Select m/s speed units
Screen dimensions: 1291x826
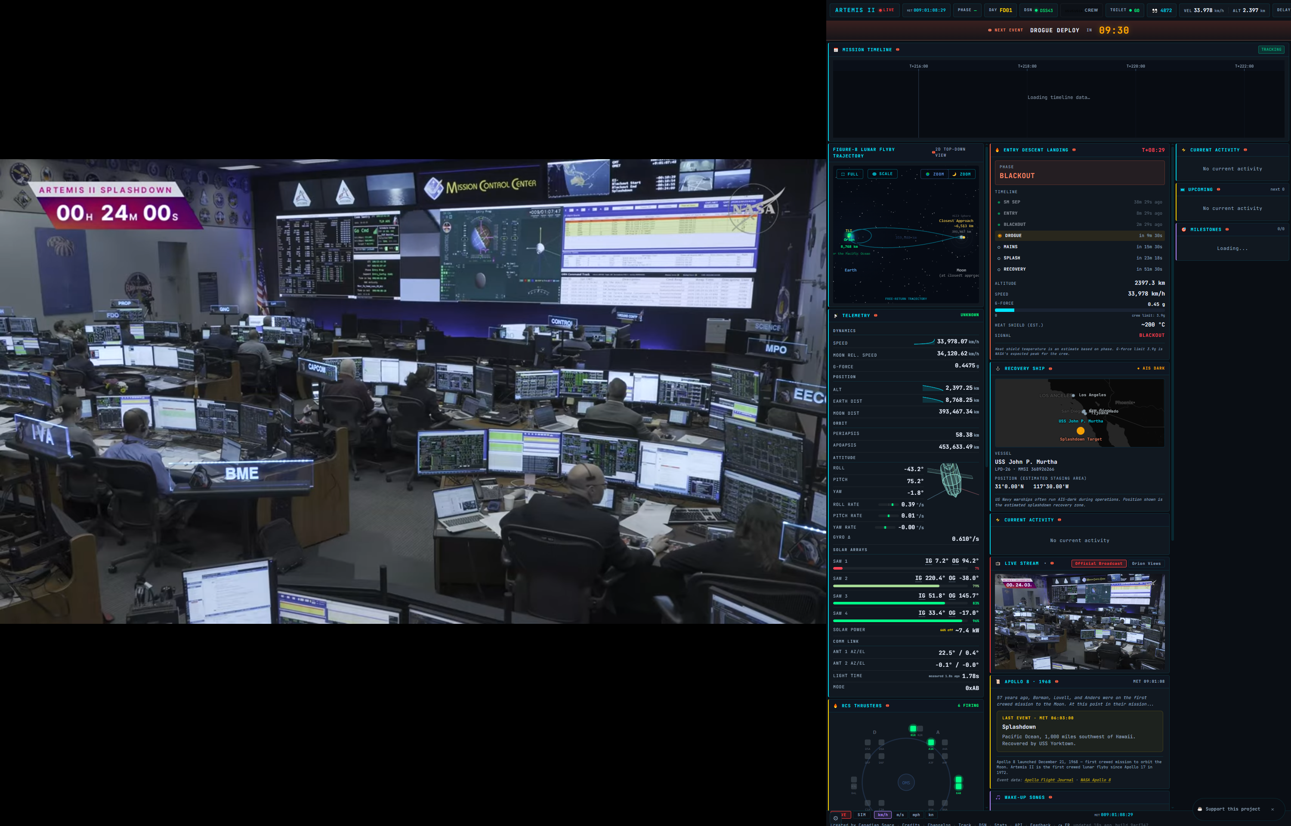point(900,815)
